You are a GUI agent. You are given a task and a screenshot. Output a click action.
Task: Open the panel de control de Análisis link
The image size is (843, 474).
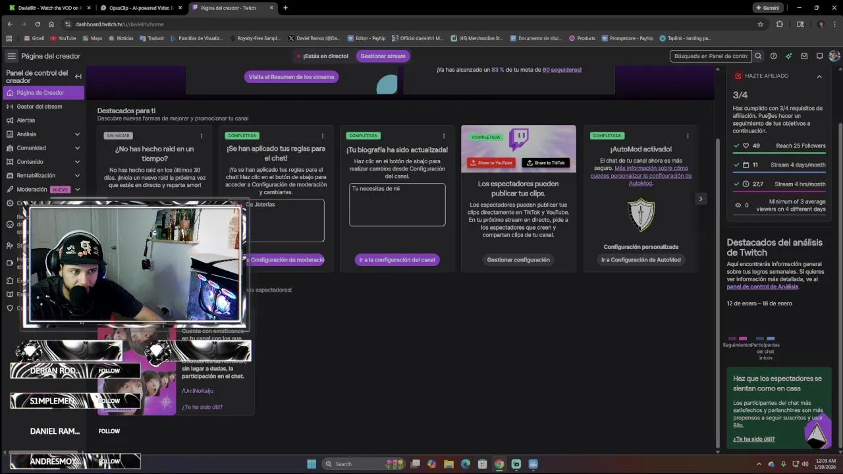coord(762,286)
